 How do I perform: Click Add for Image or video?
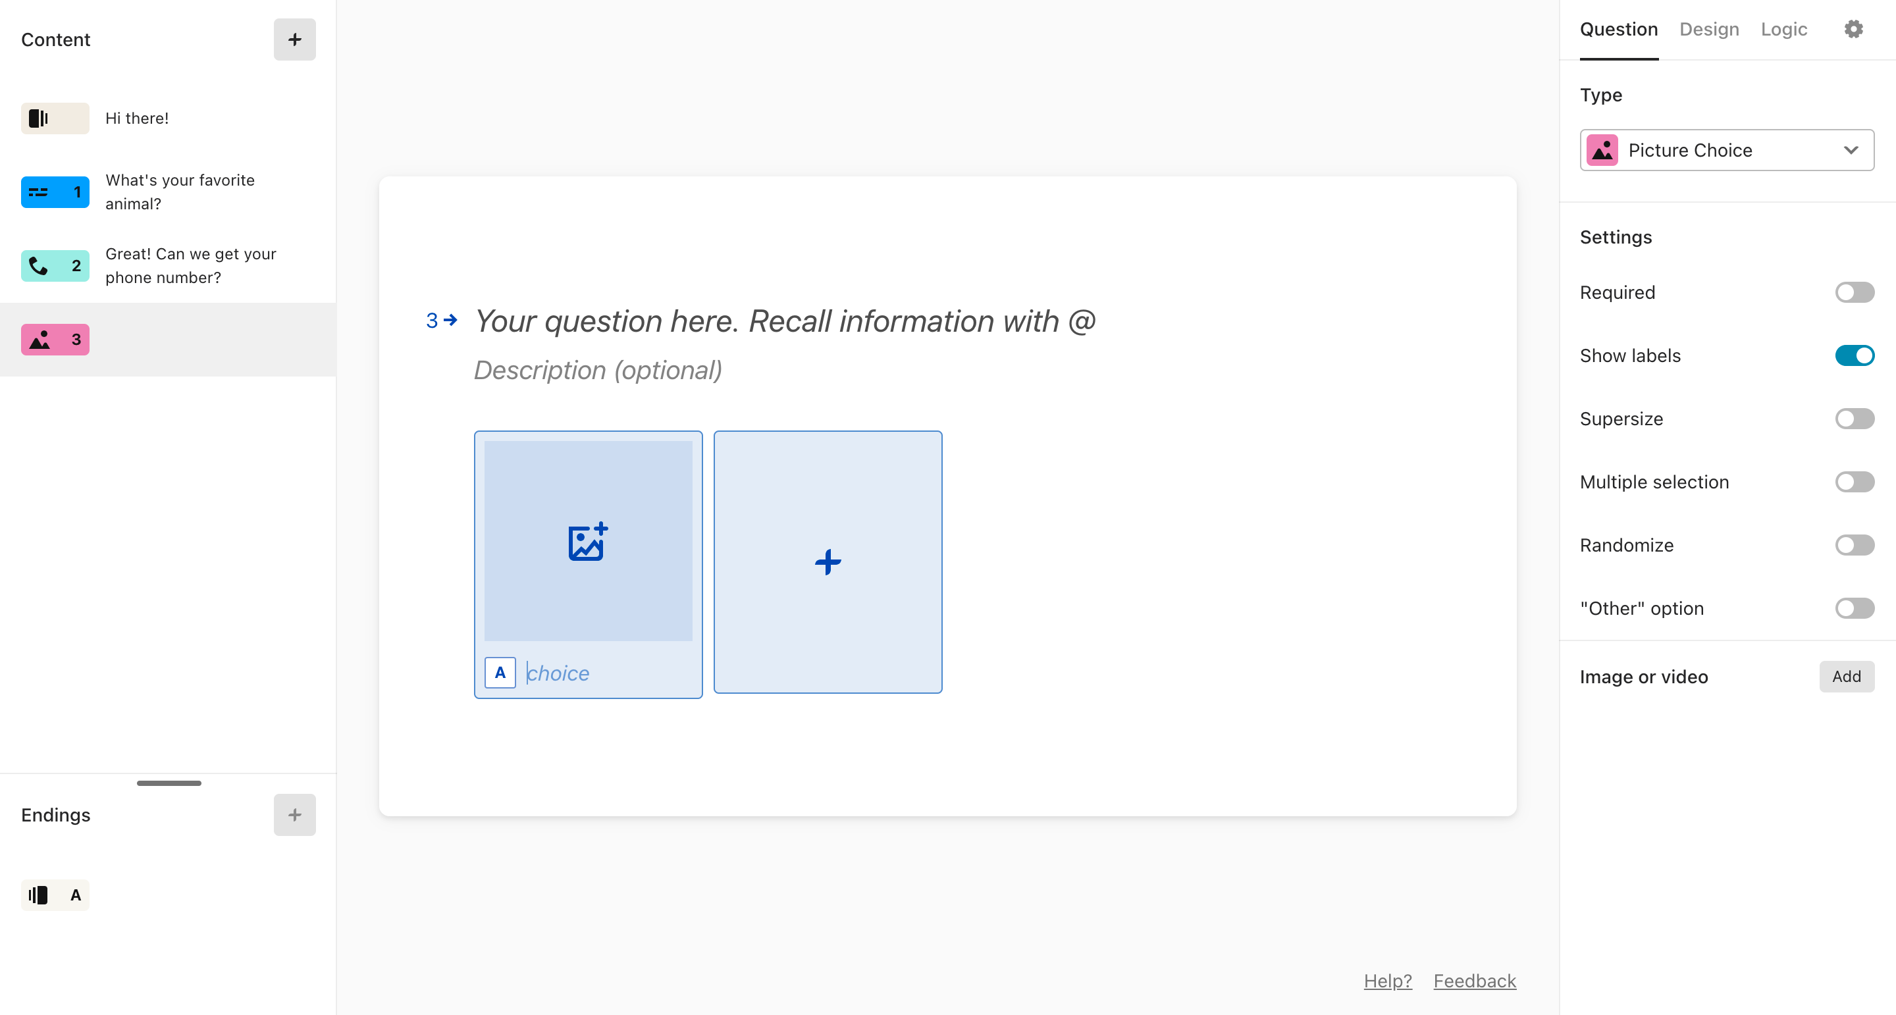[x=1847, y=677]
